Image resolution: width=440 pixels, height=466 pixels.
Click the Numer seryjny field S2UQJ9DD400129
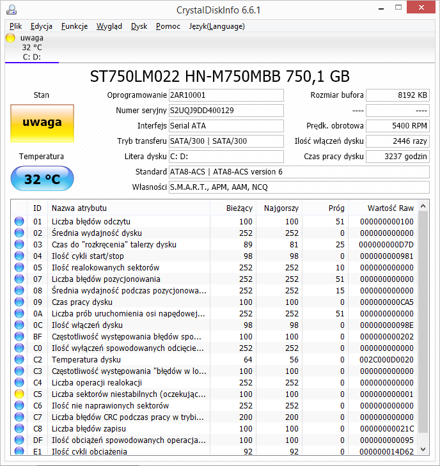click(226, 111)
